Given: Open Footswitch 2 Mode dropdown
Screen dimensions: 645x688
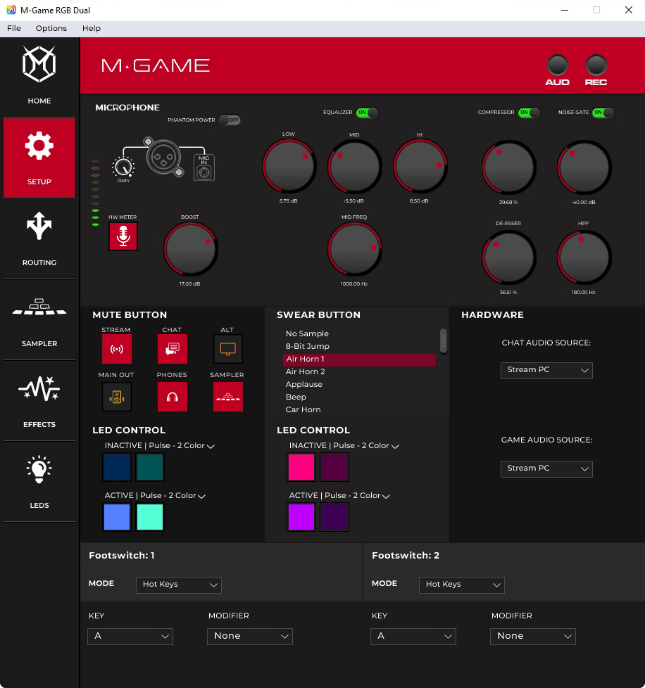Looking at the screenshot, I should [462, 585].
